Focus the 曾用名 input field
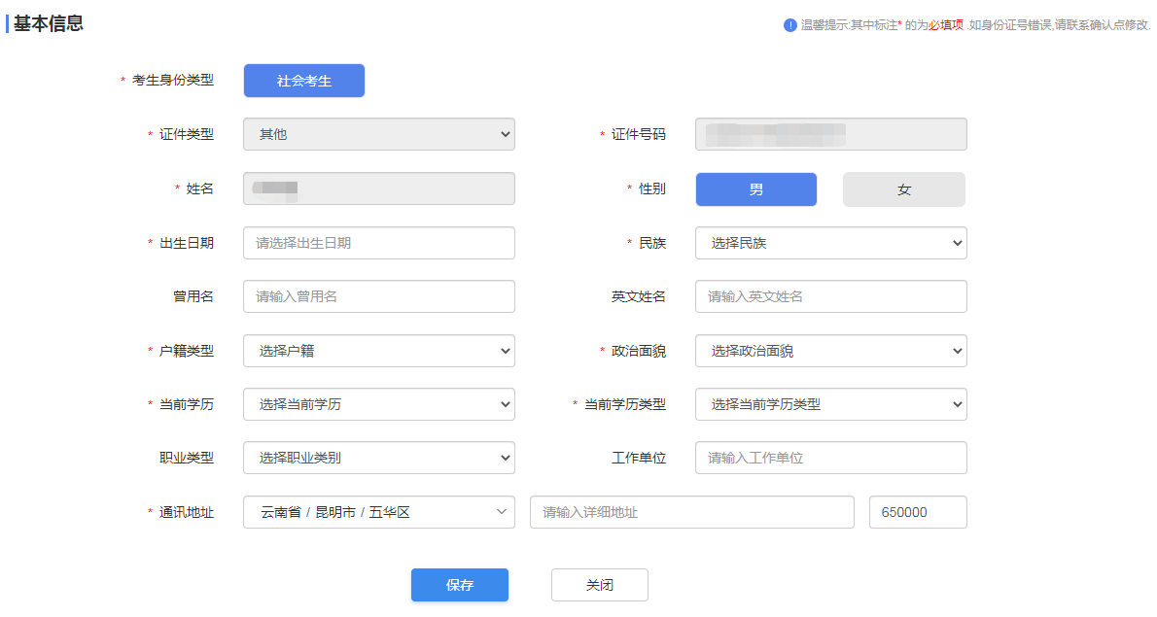The height and width of the screenshot is (617, 1157). pyautogui.click(x=378, y=296)
